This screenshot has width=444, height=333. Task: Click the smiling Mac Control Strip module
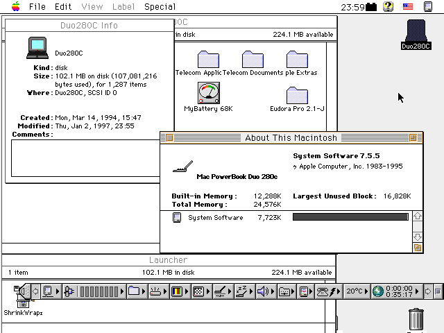coord(306,291)
